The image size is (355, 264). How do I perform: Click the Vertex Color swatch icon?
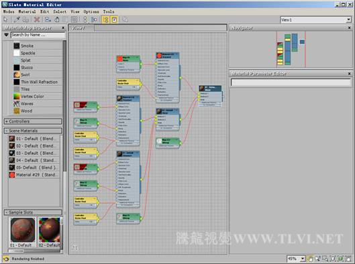(x=17, y=96)
